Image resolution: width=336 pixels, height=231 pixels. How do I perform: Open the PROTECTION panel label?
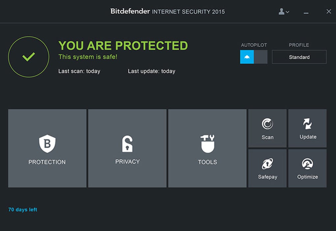pos(47,162)
